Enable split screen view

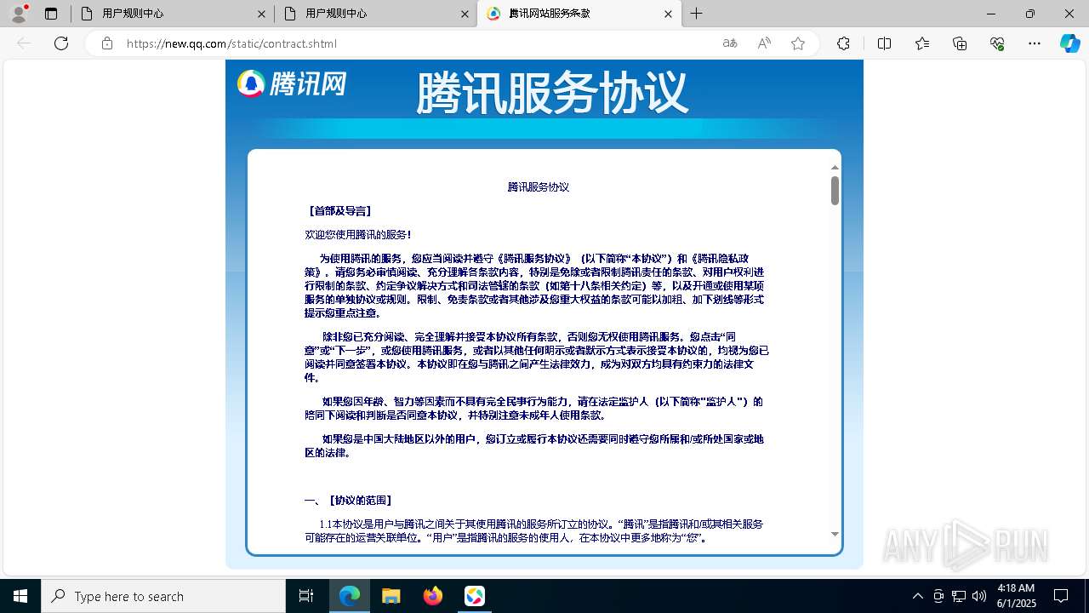coord(885,43)
